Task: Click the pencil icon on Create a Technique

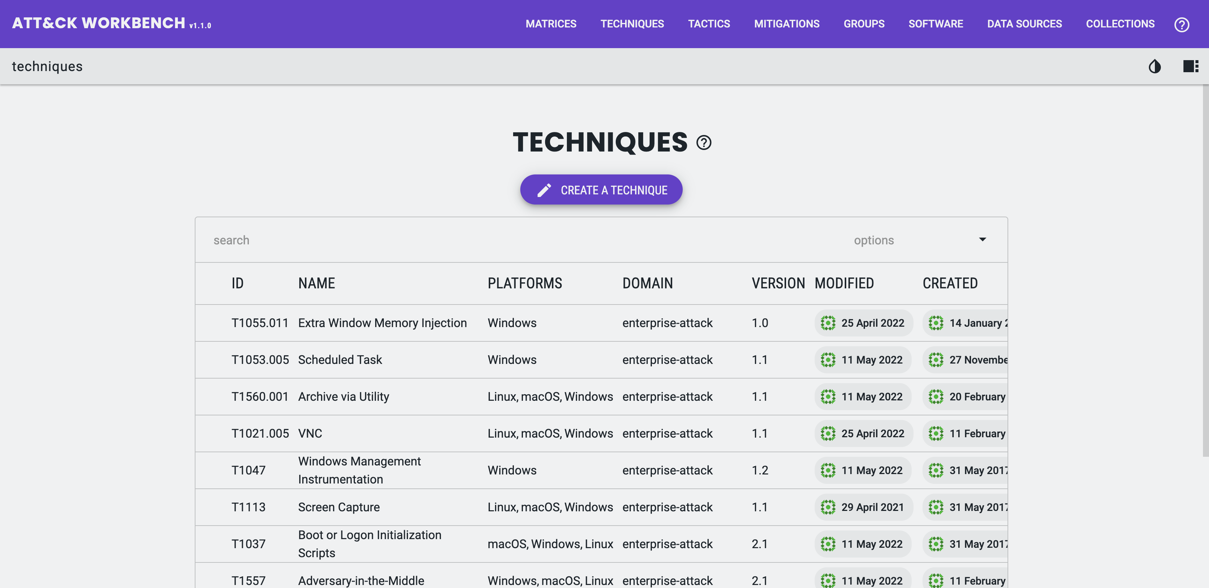Action: point(544,190)
